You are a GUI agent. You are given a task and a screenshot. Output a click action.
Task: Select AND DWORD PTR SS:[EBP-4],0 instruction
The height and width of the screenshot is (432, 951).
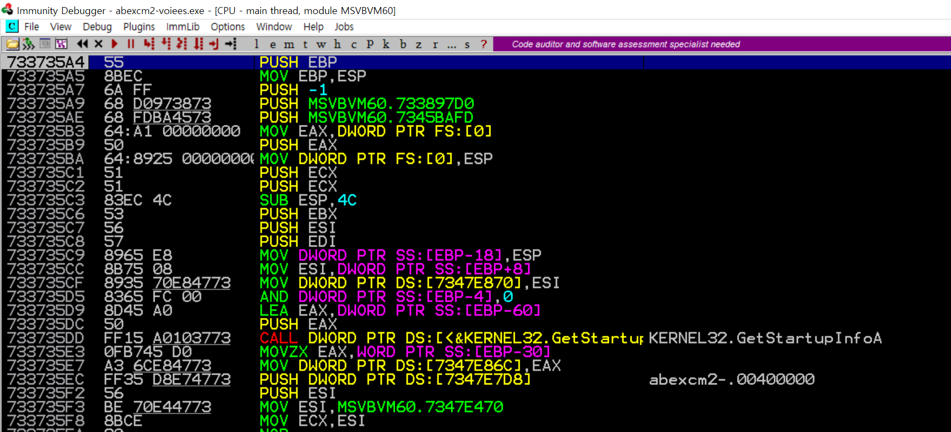(x=387, y=297)
